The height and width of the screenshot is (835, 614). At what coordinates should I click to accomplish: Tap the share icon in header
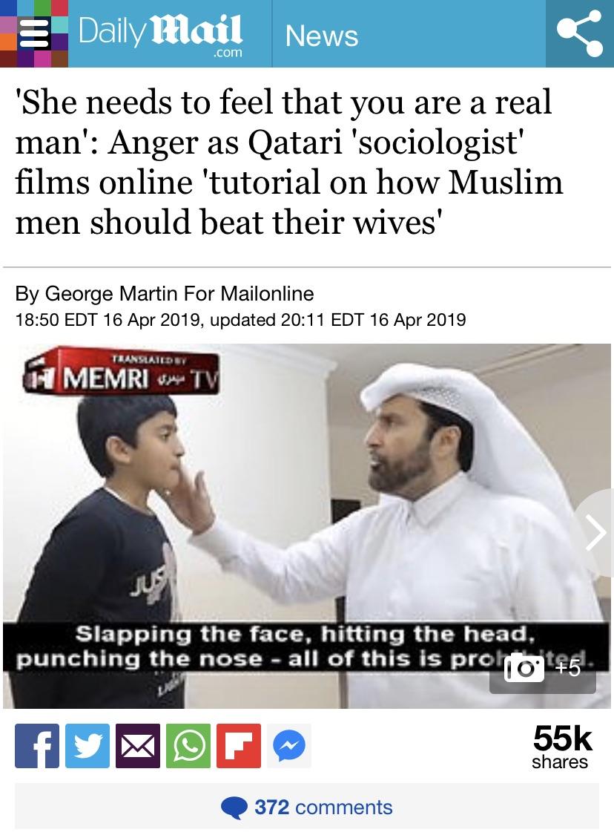tap(580, 33)
